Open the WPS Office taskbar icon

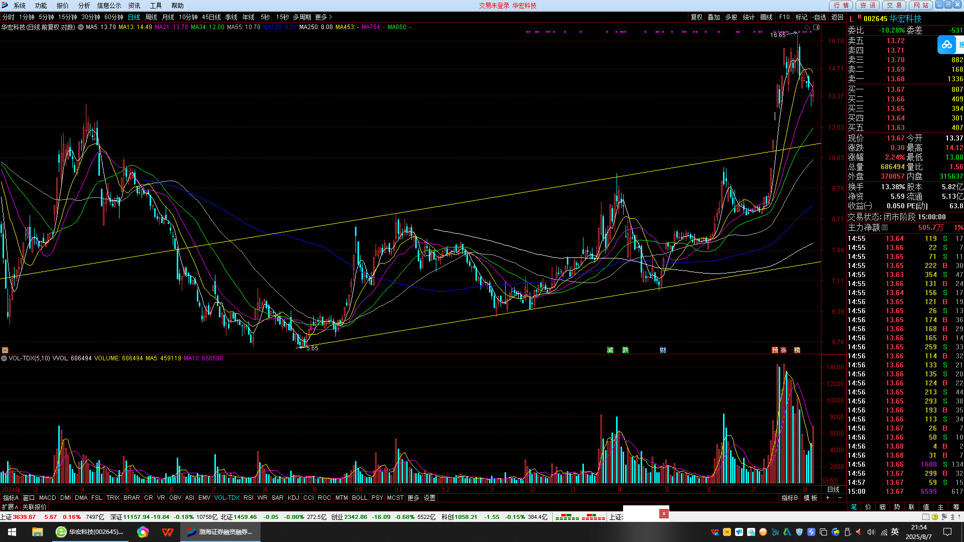coord(168,532)
